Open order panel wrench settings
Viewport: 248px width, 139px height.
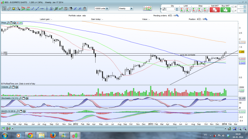pos(164,9)
